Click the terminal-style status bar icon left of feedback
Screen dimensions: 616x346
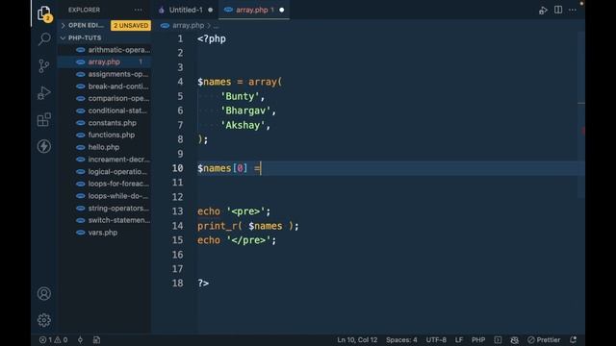[x=498, y=339]
